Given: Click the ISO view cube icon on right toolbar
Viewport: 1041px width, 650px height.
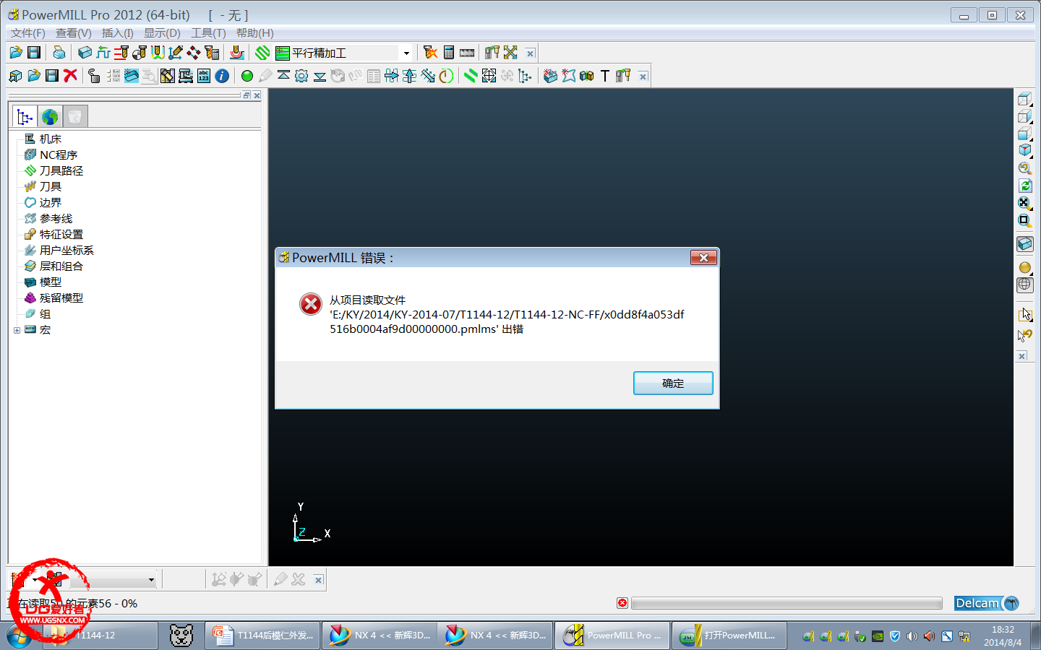Looking at the screenshot, I should 1025,150.
